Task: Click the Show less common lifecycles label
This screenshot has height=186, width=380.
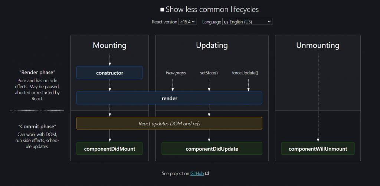Action: click(x=212, y=10)
